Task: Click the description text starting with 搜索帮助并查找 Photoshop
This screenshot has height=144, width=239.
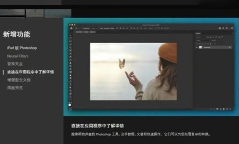Action: 141,134
